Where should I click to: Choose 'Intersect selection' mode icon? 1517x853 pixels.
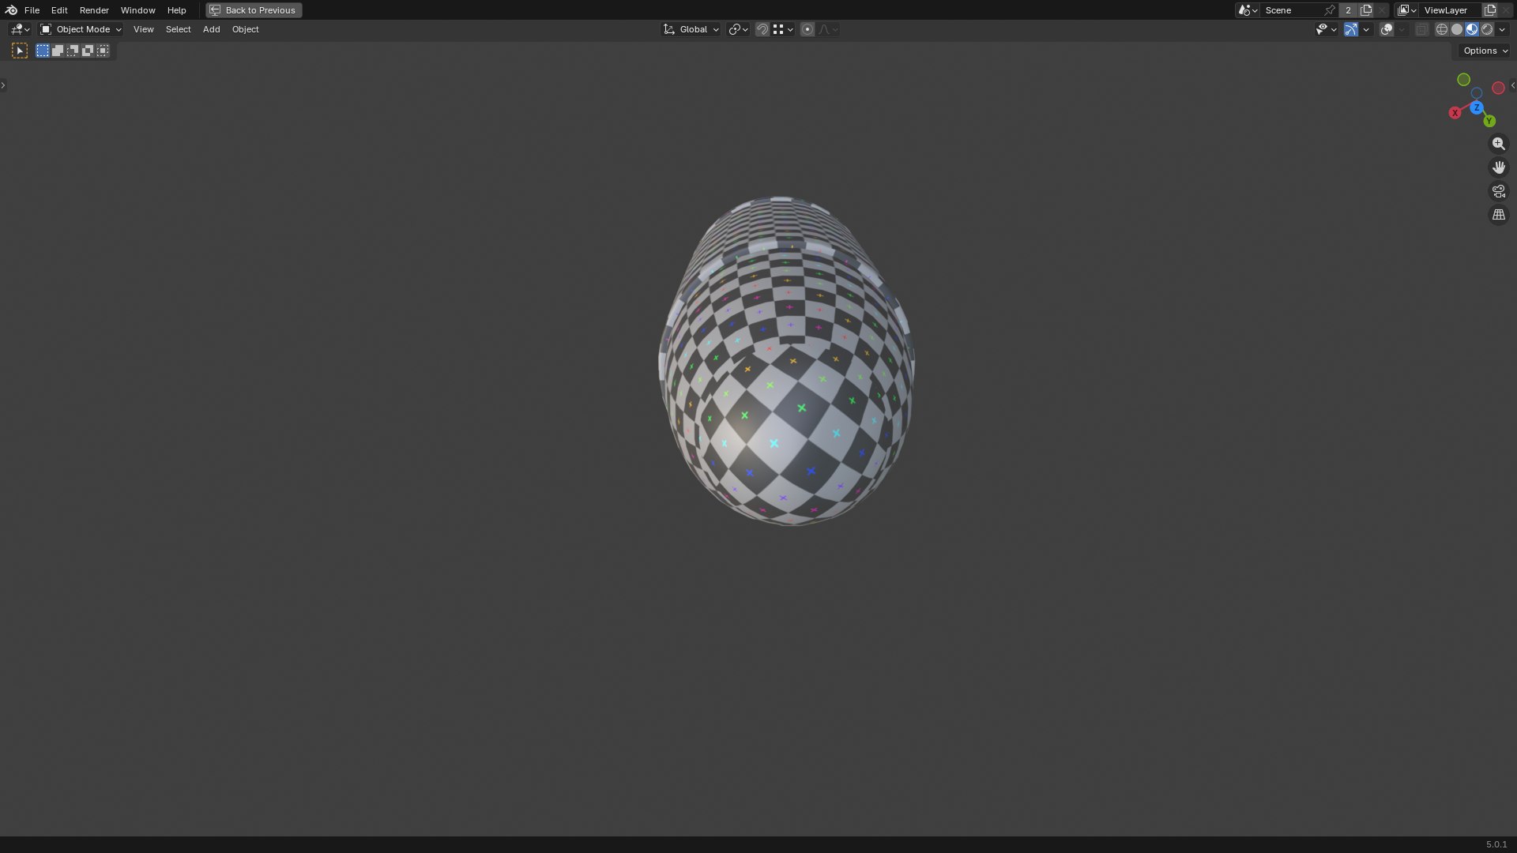[103, 51]
